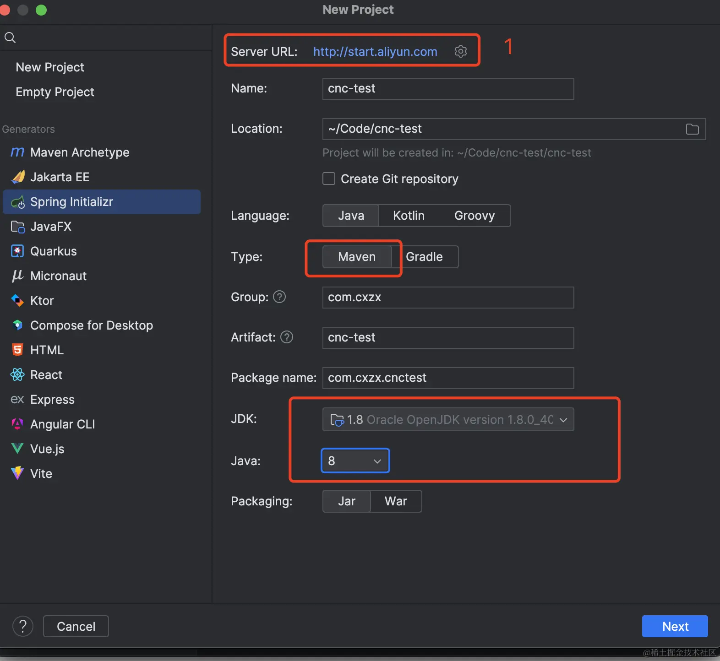Image resolution: width=720 pixels, height=661 pixels.
Task: Select Kotlin as language
Action: tap(409, 216)
